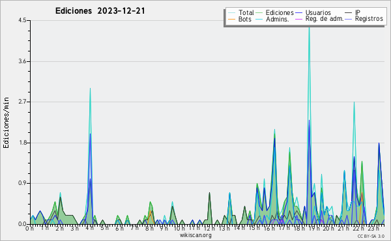391x241 pixels.
Task: Click the '0 h' x-axis label
Action: (x=30, y=228)
